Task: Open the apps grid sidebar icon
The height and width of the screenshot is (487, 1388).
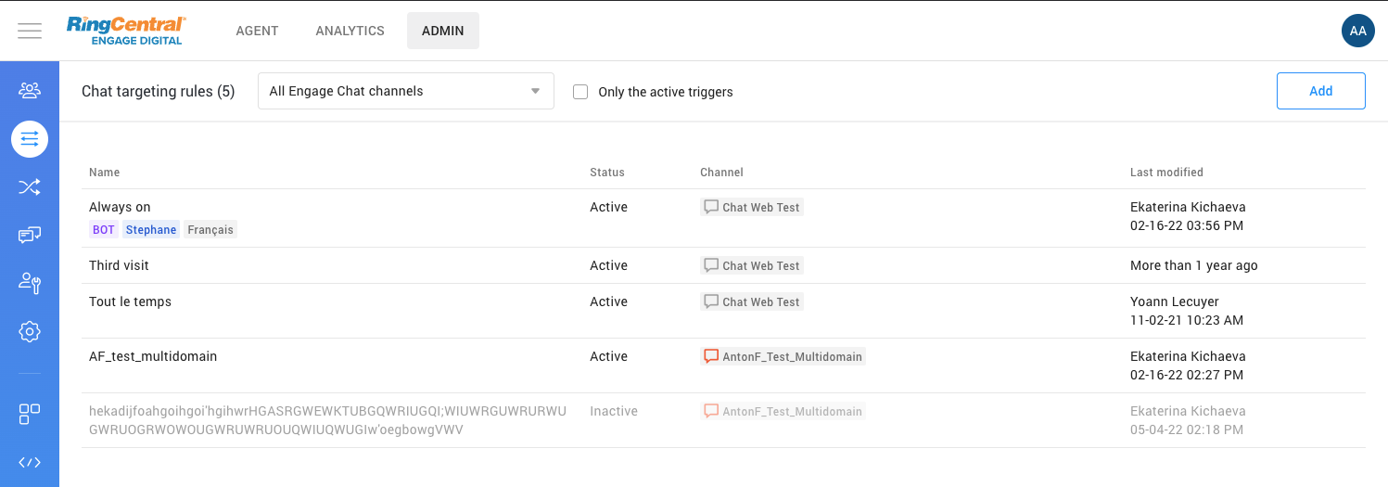Action: pos(30,414)
